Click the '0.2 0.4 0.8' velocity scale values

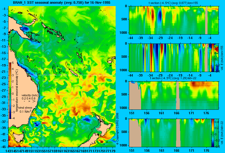click(28, 98)
